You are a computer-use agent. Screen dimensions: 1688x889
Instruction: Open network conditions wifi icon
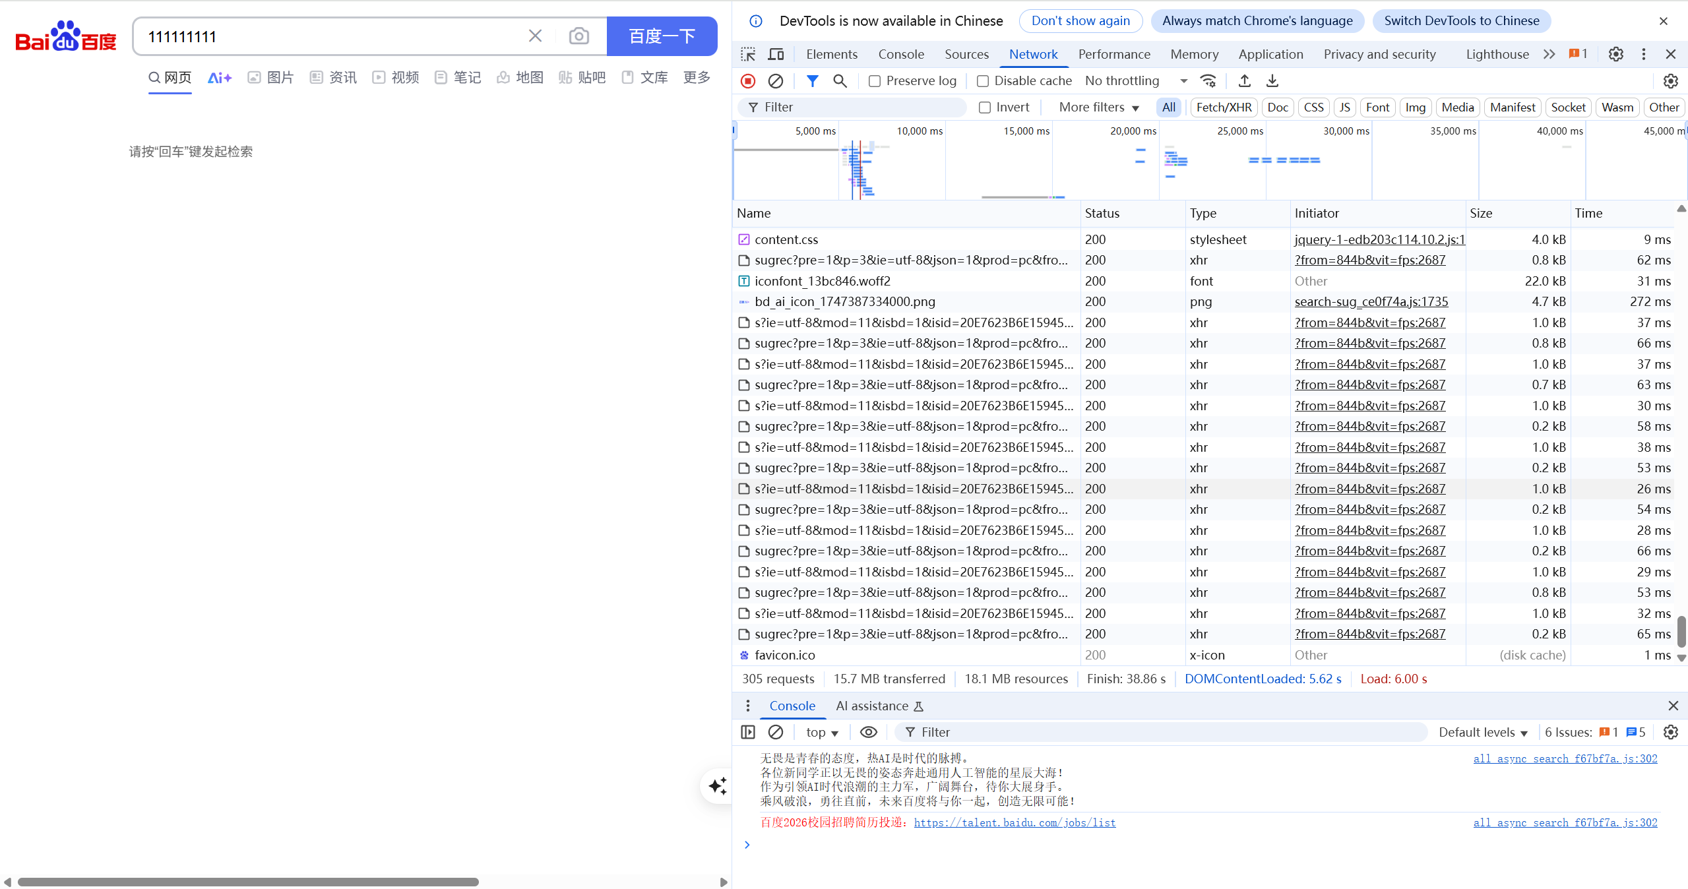coord(1208,81)
